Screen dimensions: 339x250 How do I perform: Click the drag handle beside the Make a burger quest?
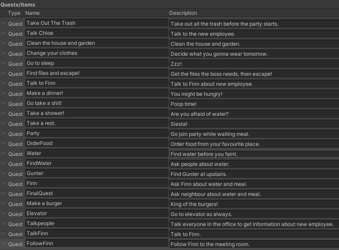[3, 204]
